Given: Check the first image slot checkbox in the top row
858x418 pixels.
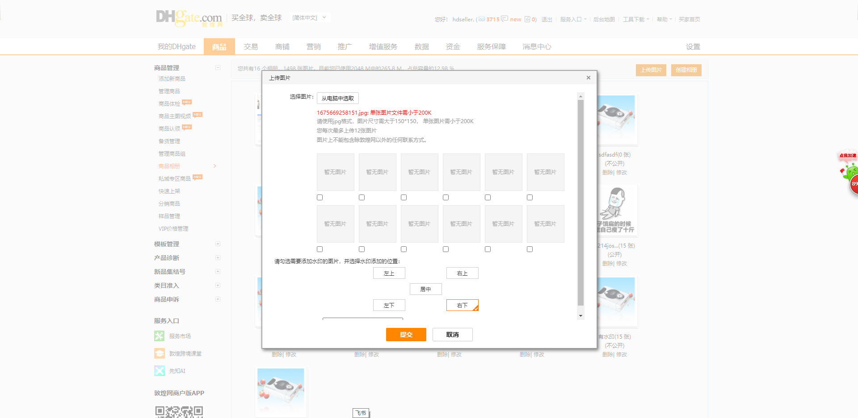Looking at the screenshot, I should point(320,197).
